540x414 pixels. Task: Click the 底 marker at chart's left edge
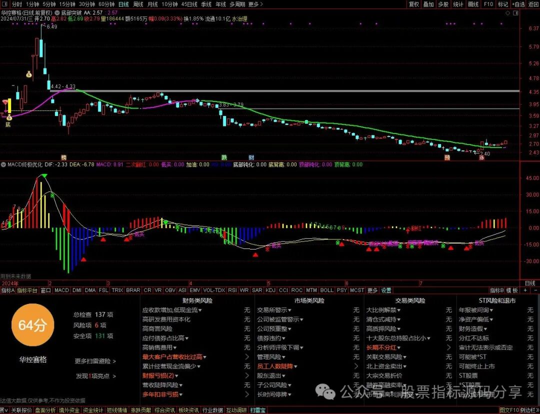(8, 124)
